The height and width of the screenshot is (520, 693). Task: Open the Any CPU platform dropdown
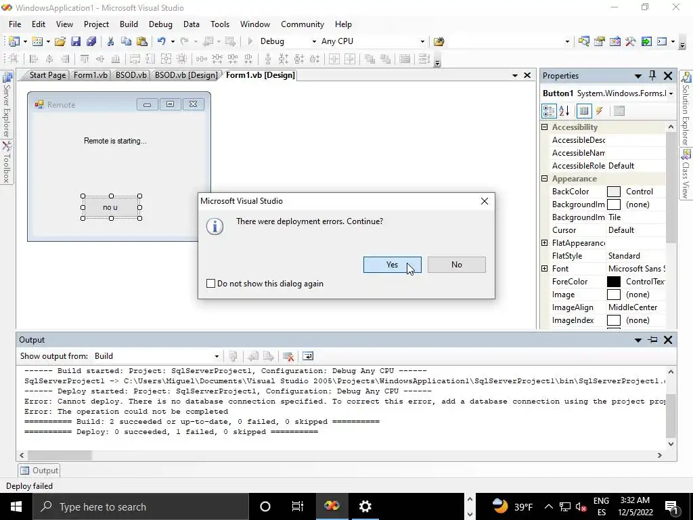point(422,41)
